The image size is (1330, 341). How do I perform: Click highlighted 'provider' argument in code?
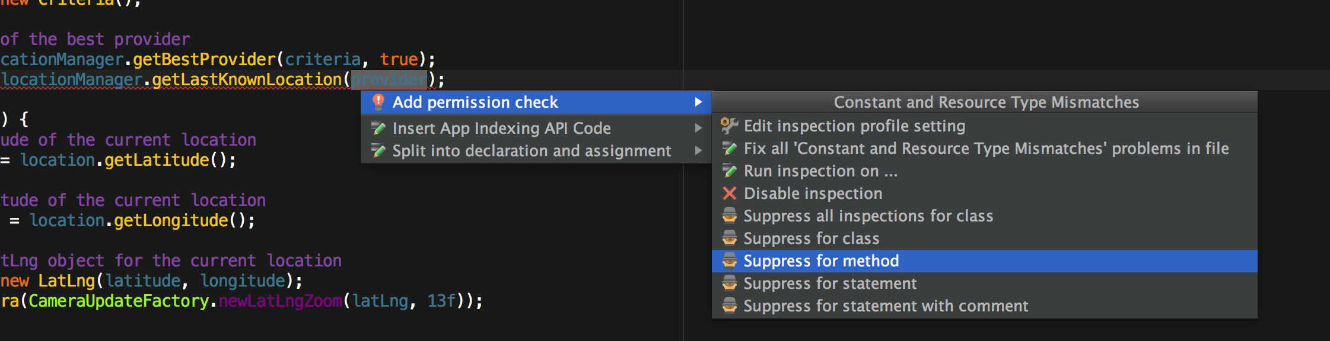point(389,79)
